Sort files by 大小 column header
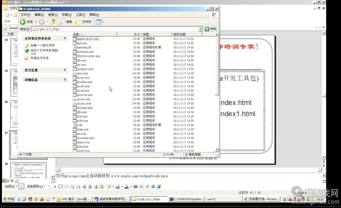This screenshot has width=341, height=208. coord(129,34)
